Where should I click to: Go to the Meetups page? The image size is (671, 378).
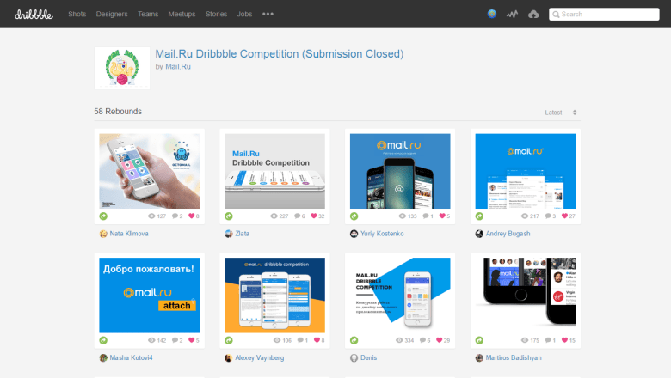182,14
